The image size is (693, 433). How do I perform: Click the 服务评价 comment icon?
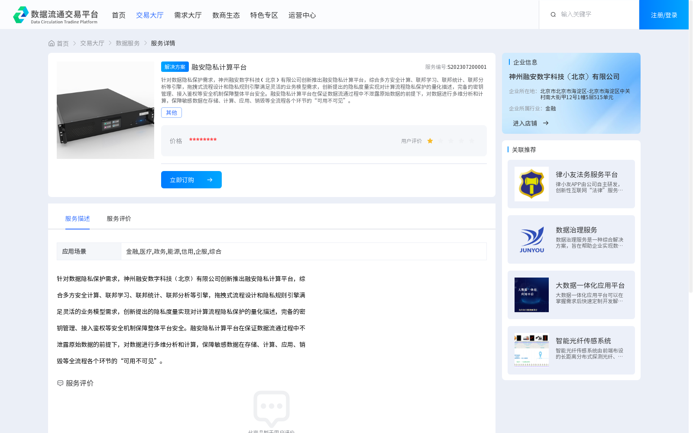pyautogui.click(x=60, y=383)
